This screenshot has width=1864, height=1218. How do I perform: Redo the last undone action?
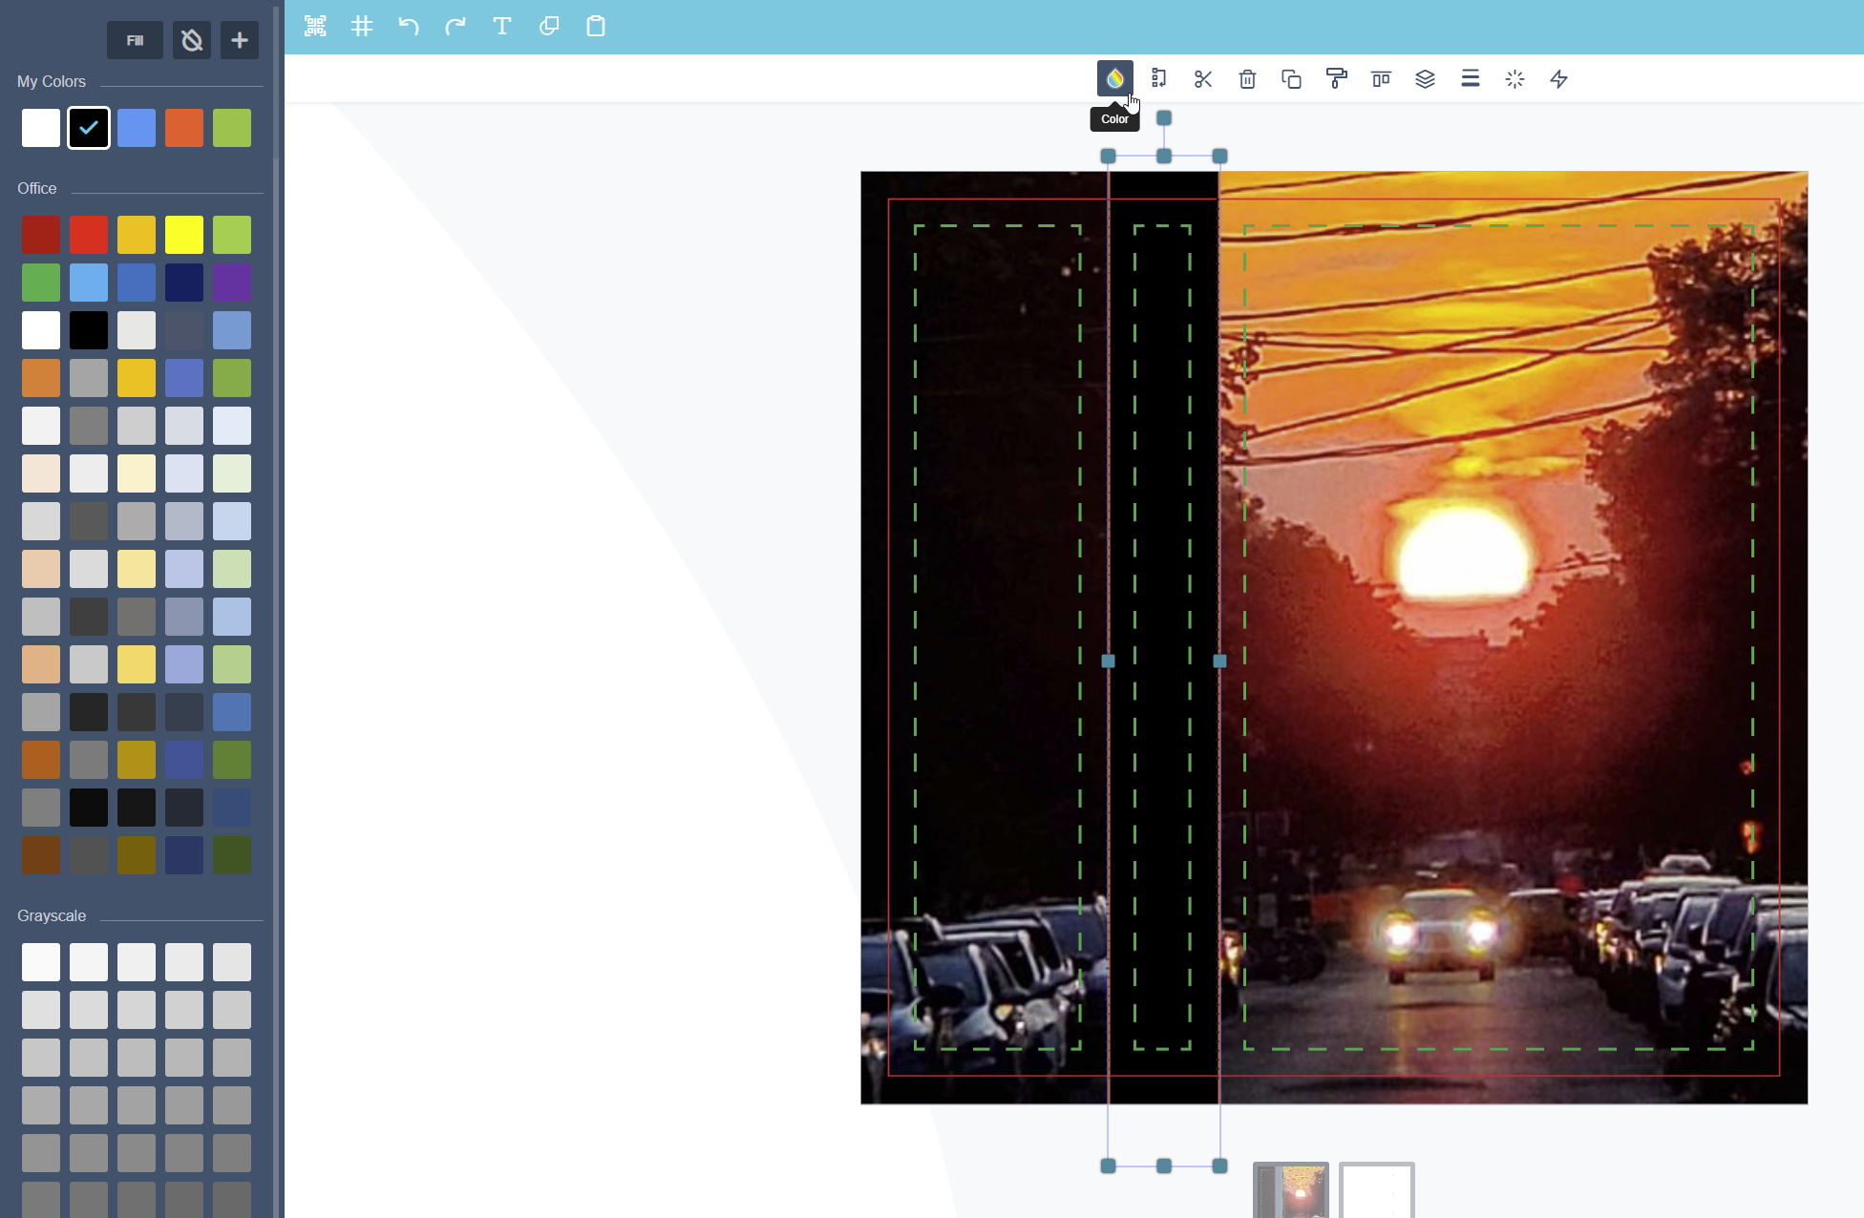tap(455, 27)
